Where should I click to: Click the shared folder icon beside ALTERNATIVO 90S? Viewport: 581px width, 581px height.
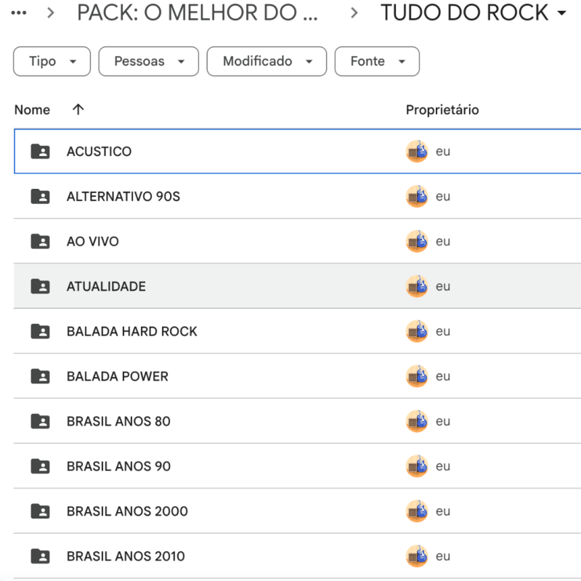pos(39,196)
